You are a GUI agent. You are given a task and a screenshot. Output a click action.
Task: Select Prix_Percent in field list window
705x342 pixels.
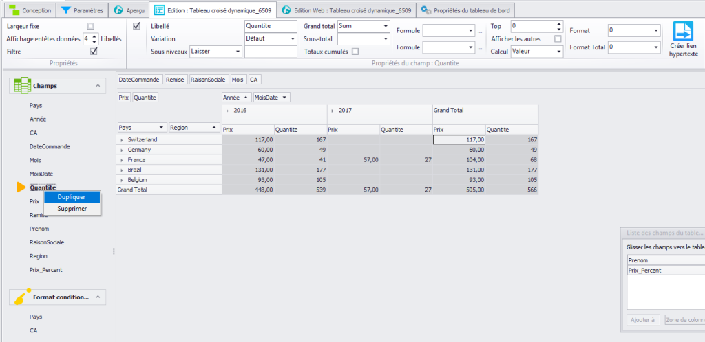pos(666,271)
